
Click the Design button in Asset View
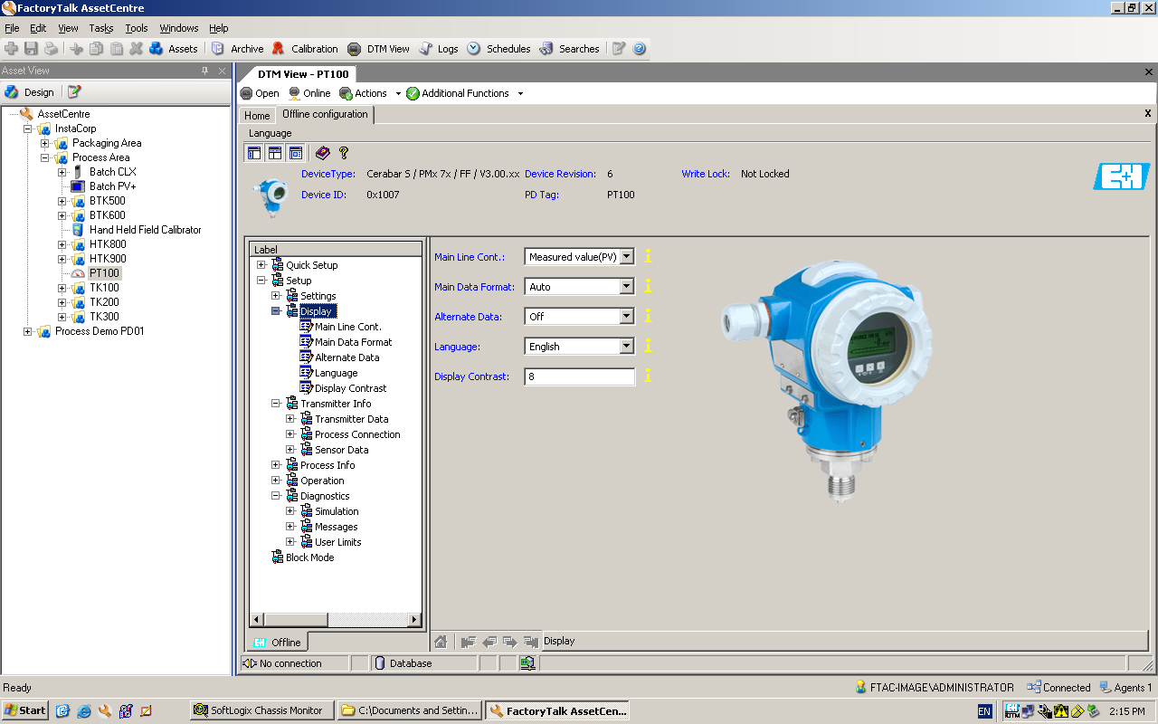[x=30, y=92]
